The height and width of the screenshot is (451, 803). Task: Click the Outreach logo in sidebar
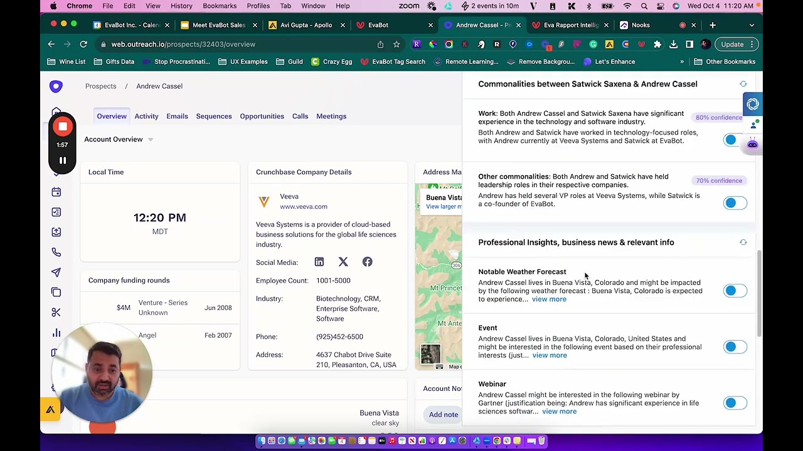coord(56,86)
